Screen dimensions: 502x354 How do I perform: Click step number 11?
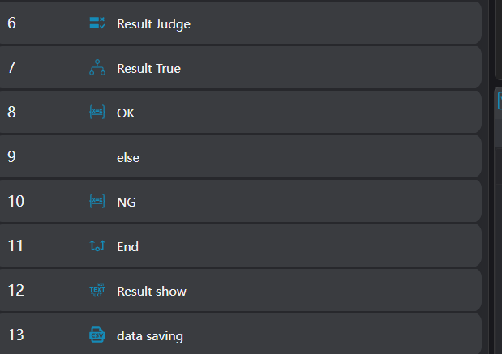(x=15, y=246)
